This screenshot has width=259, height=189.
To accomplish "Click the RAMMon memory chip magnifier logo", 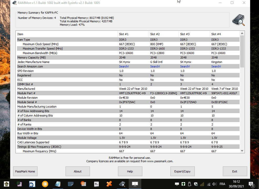I will (238, 20).
